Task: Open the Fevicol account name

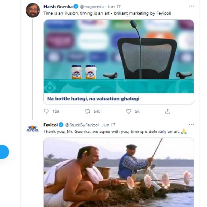Action: pyautogui.click(x=50, y=125)
